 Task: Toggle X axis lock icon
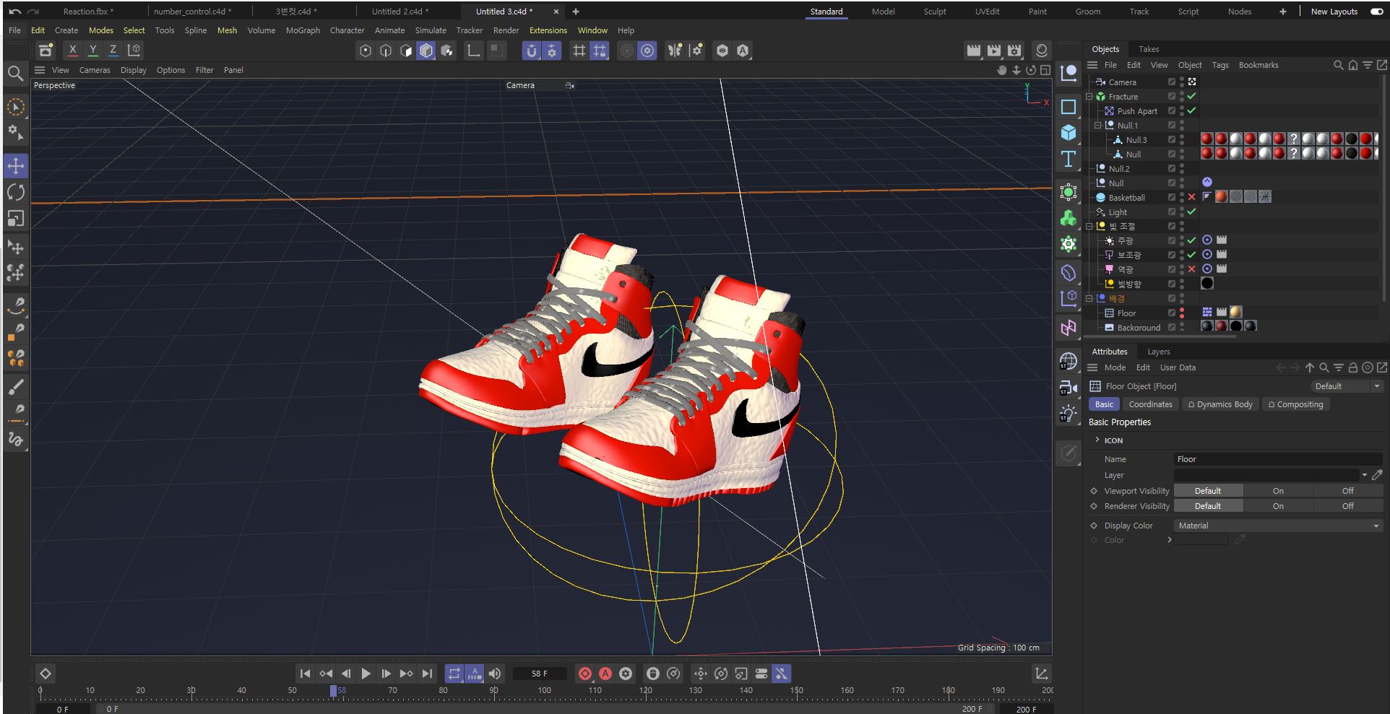(72, 50)
